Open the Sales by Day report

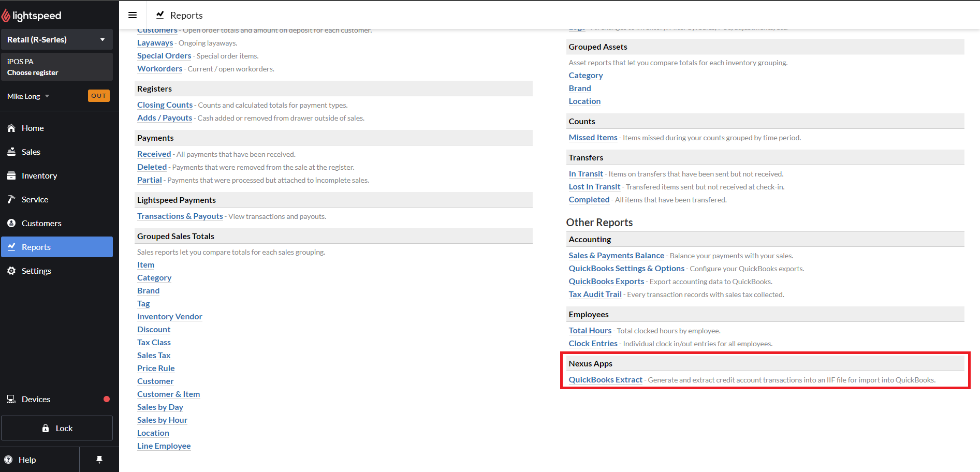pos(160,407)
